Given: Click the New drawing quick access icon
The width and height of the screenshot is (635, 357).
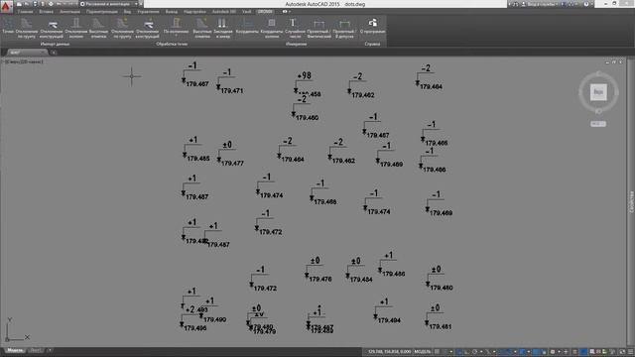Looking at the screenshot, I should point(19,4).
